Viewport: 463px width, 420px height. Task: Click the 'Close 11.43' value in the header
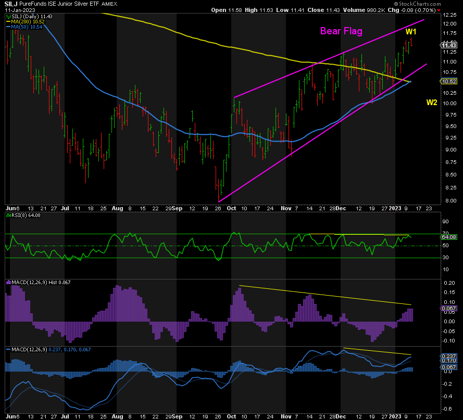323,10
